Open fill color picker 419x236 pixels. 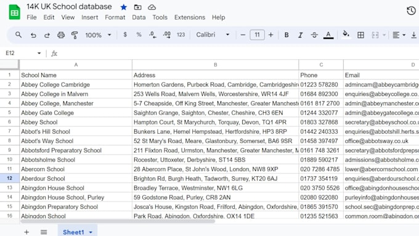[346, 35]
